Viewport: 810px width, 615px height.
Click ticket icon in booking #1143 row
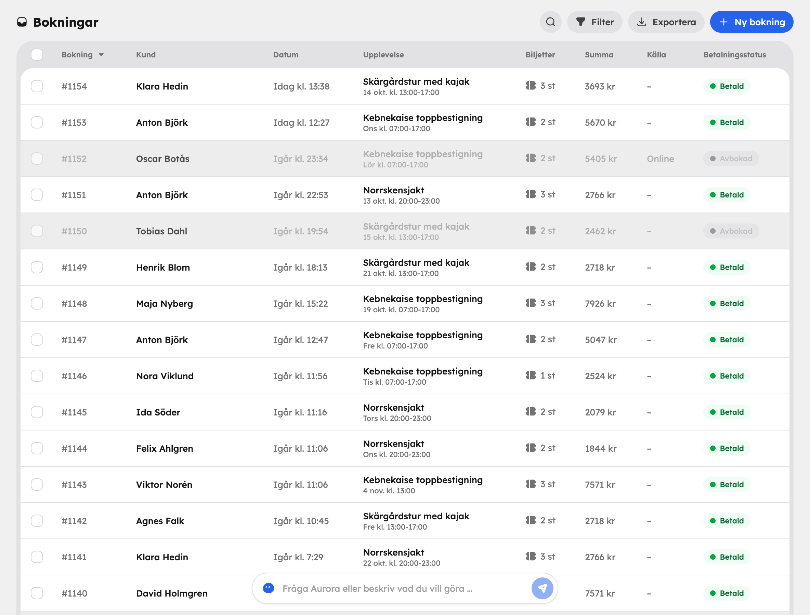tap(531, 484)
